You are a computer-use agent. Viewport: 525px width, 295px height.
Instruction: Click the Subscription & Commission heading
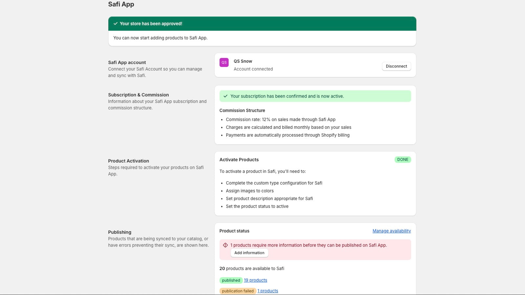(x=138, y=95)
